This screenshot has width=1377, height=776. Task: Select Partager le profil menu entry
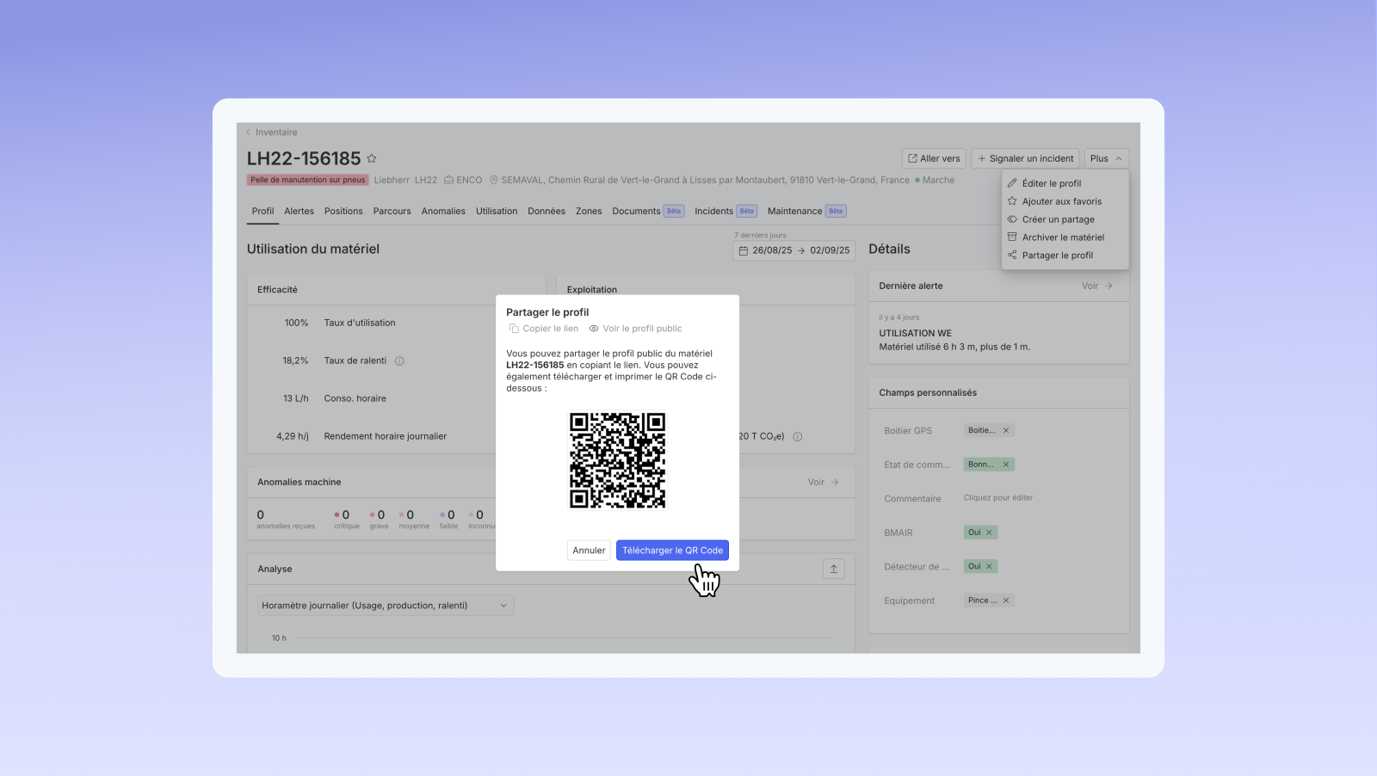[1065, 256]
